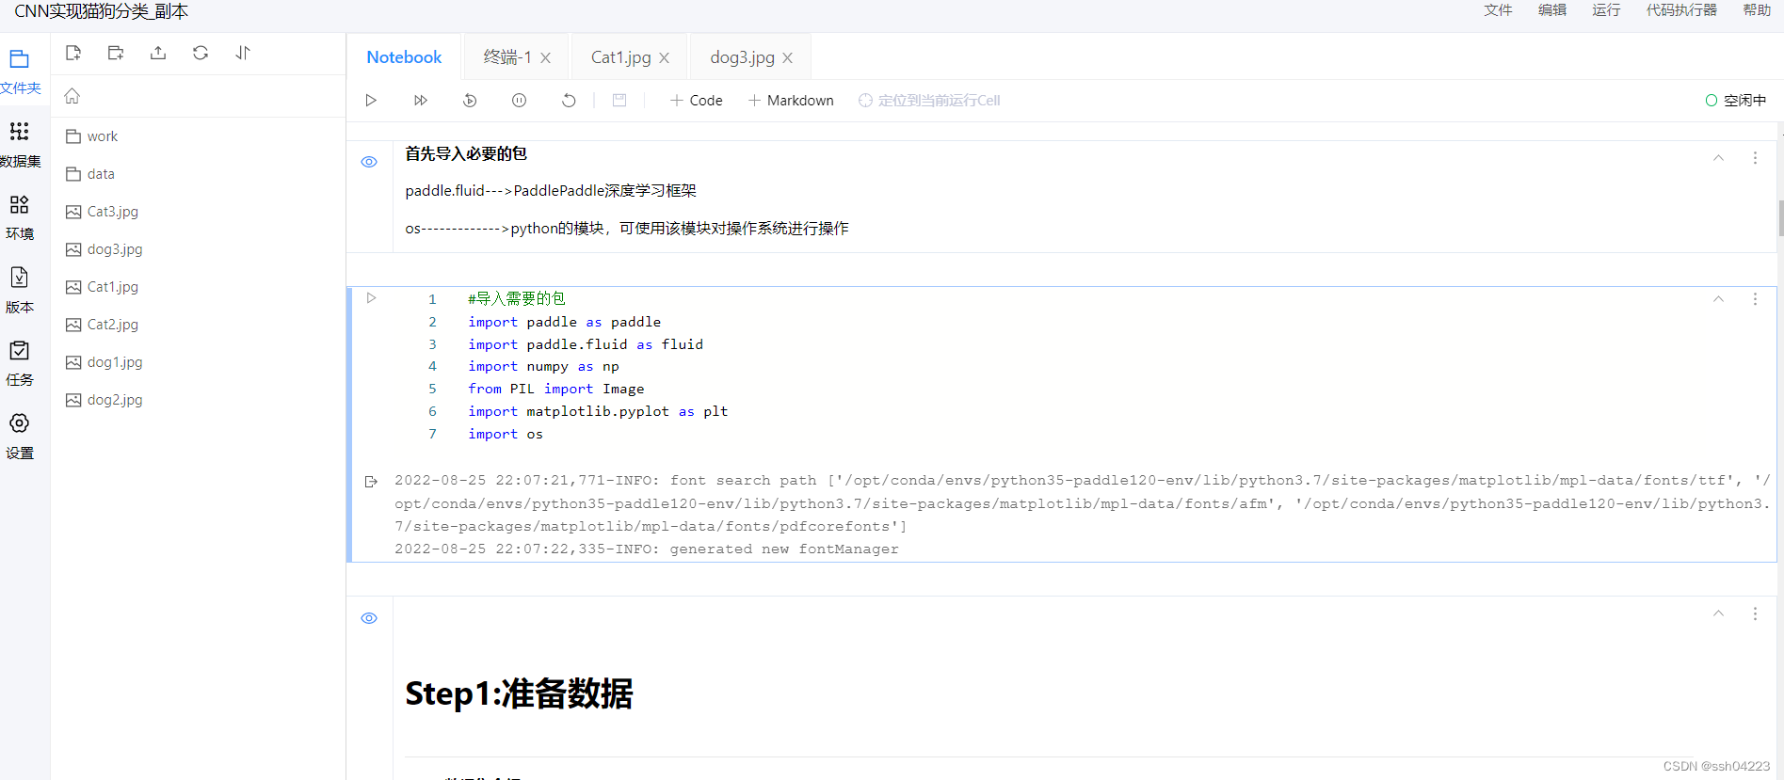Toggle visibility of Step1 markdown cell

click(x=369, y=618)
